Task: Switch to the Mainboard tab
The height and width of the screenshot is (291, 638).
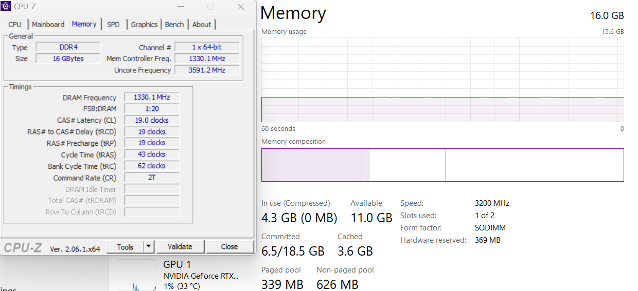Action: pos(48,24)
